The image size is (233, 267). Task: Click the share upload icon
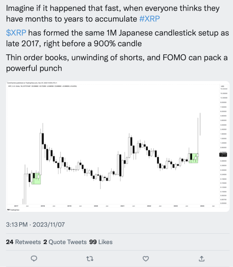[201, 258]
